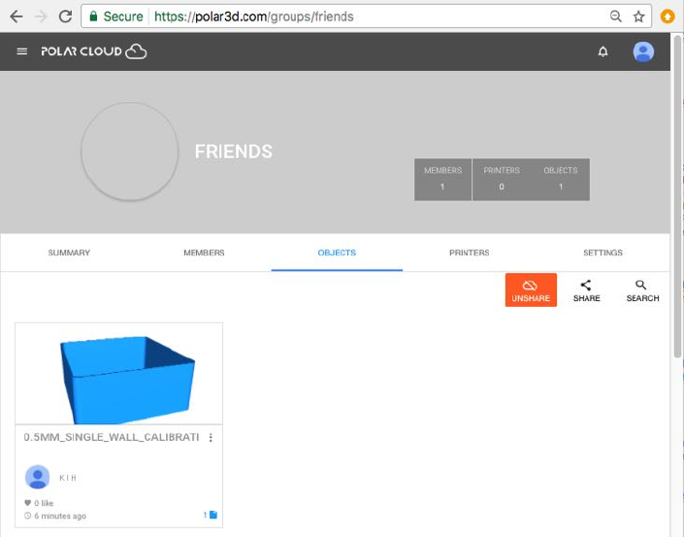Viewport: 684px width, 537px height.
Task: Reload the page with refresh icon
Action: pyautogui.click(x=65, y=17)
